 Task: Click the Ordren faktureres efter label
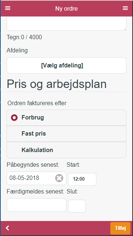pos(37,103)
